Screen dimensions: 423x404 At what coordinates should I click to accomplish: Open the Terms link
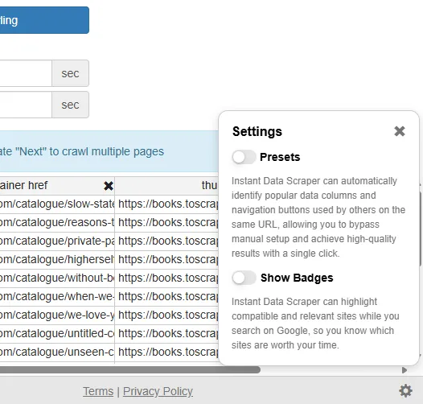tap(98, 391)
